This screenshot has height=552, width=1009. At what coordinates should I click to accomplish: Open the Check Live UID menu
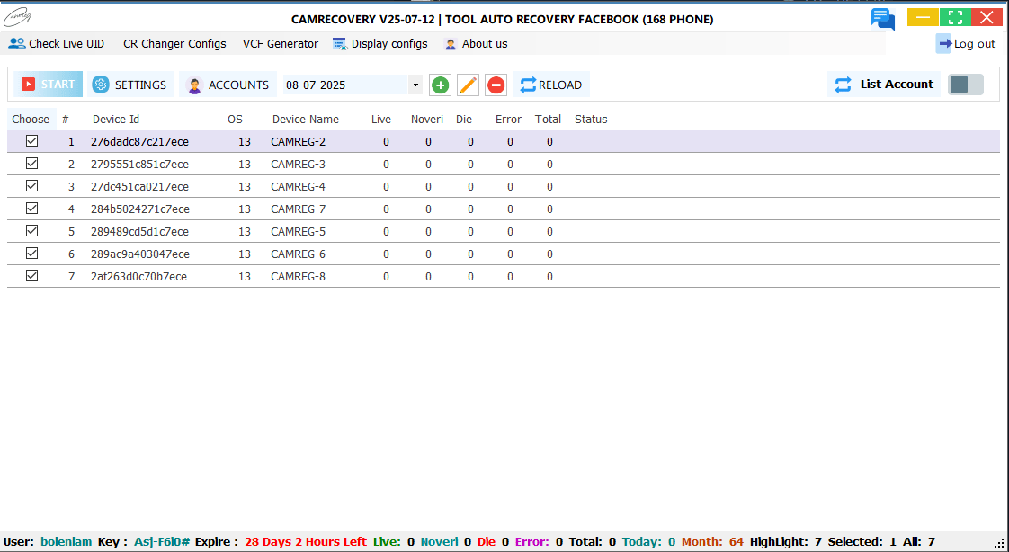57,43
